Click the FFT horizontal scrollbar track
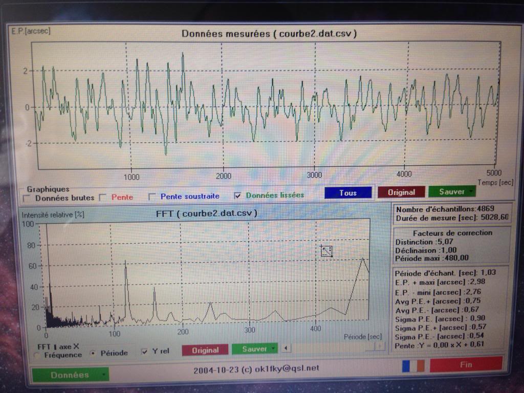The height and width of the screenshot is (393, 524). [x=333, y=347]
